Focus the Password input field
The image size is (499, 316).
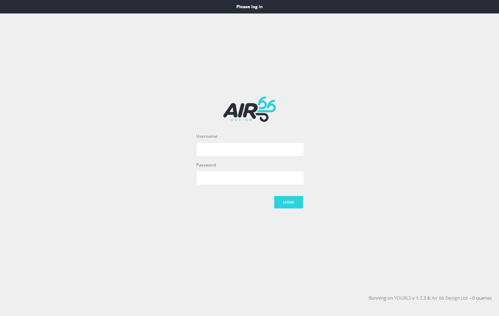250,178
